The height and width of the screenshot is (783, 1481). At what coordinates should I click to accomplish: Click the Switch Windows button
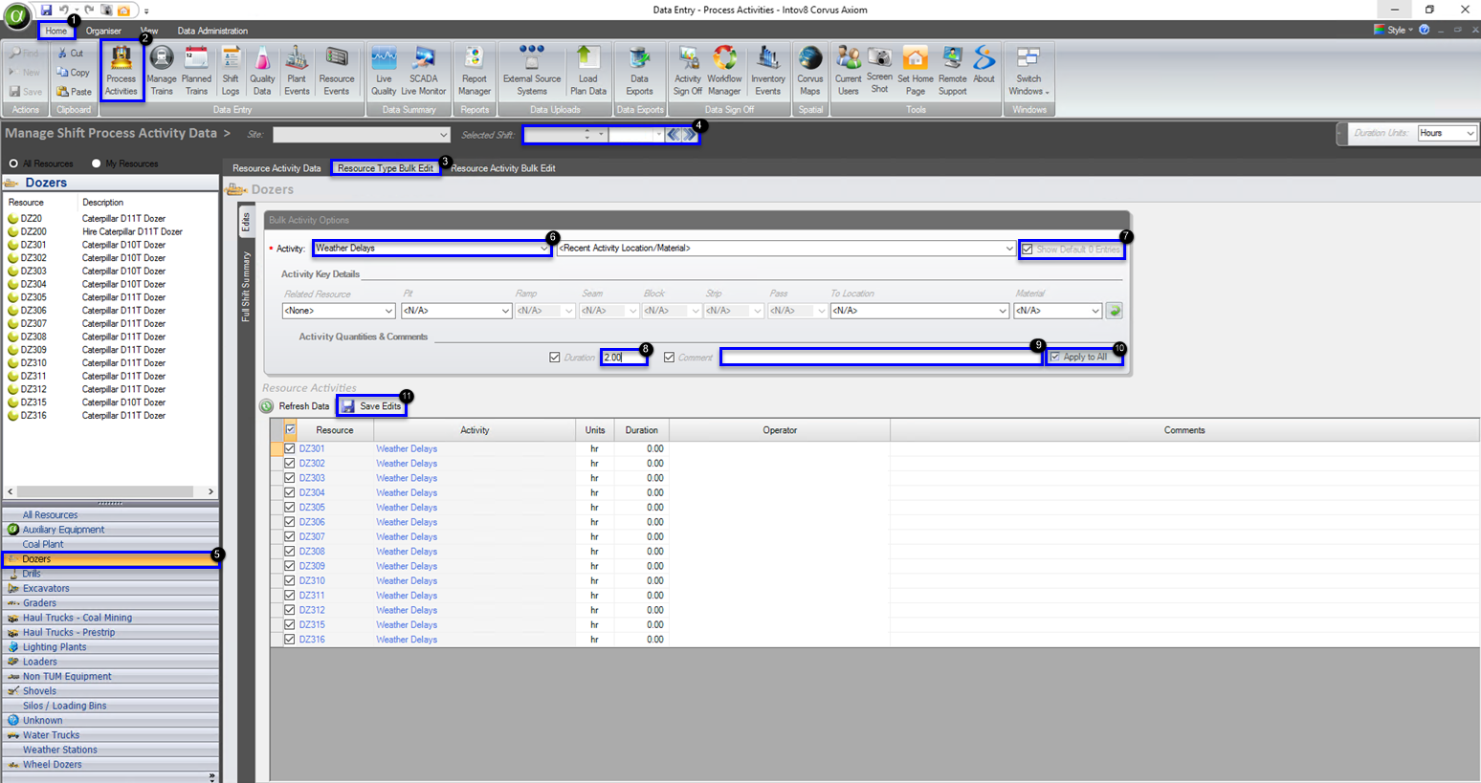pos(1028,71)
